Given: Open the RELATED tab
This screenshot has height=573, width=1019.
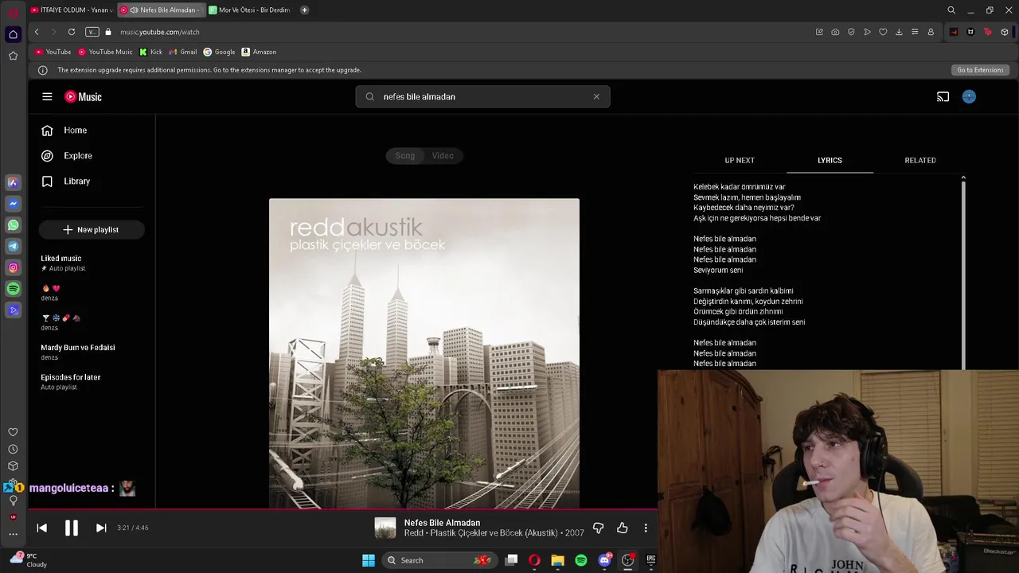Looking at the screenshot, I should click(920, 160).
